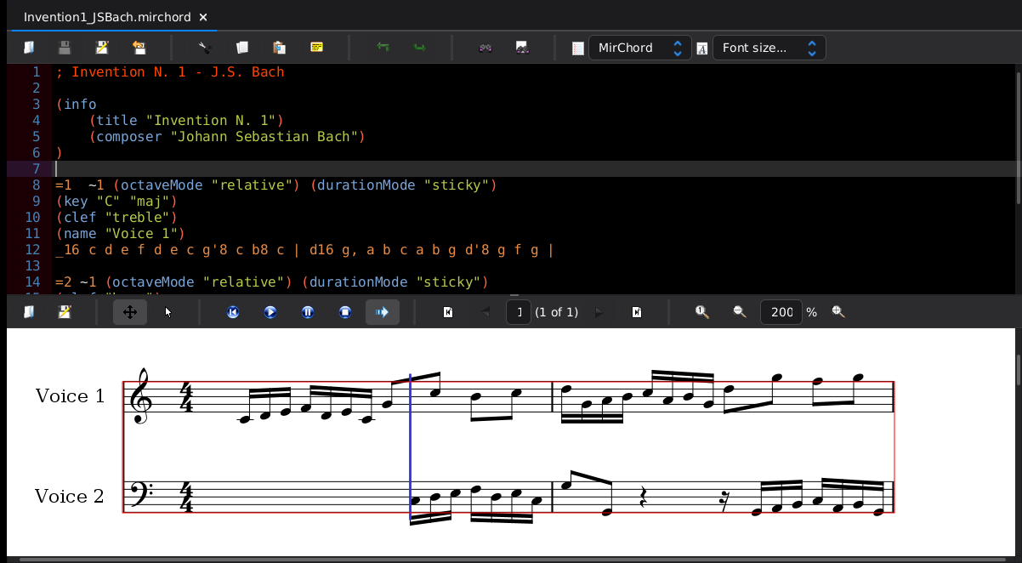Click the name "Voice 1" code line
This screenshot has width=1022, height=563.
point(121,233)
